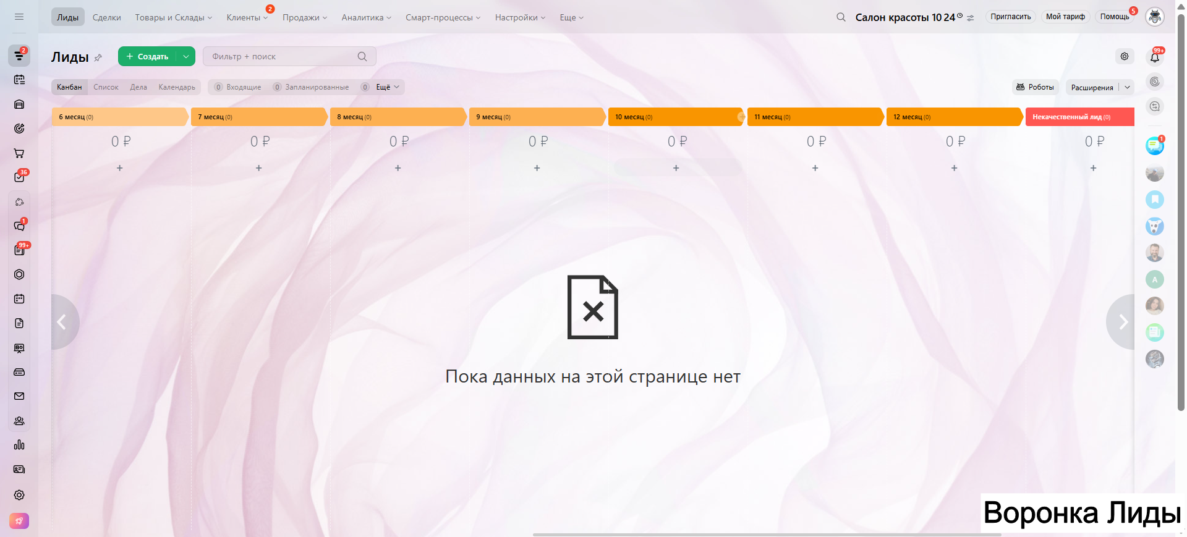
Task: Select the Список view tab
Action: [106, 87]
